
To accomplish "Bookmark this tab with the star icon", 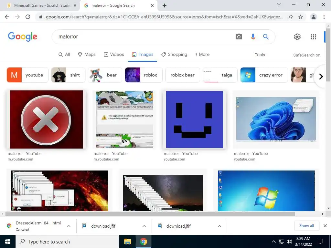I will click(x=301, y=17).
